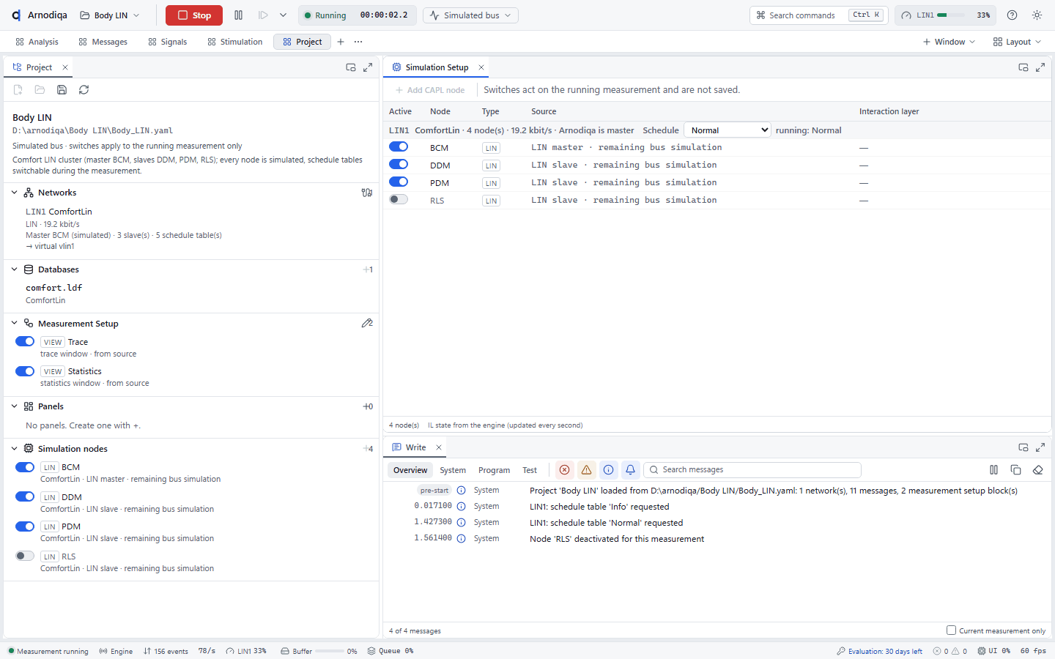Click the Search messages field
The image size is (1055, 659).
click(752, 470)
